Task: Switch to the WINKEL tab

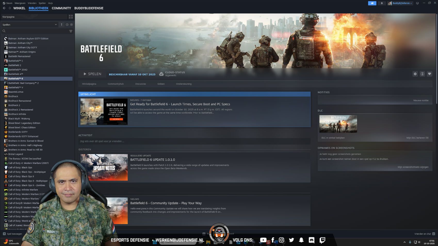Action: point(19,8)
